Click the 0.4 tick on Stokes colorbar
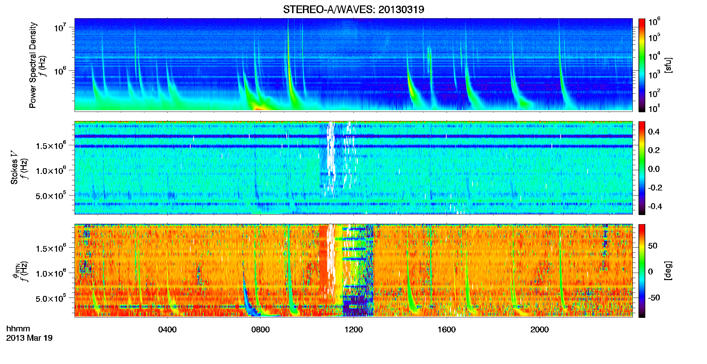707x364 pixels. point(654,132)
